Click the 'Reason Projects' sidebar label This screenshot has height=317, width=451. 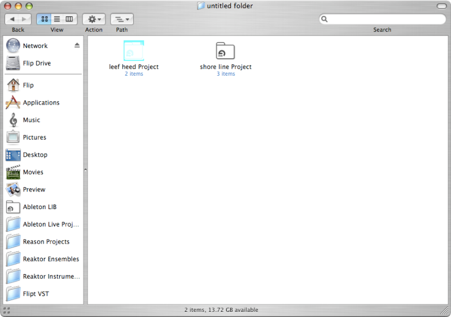tap(46, 242)
